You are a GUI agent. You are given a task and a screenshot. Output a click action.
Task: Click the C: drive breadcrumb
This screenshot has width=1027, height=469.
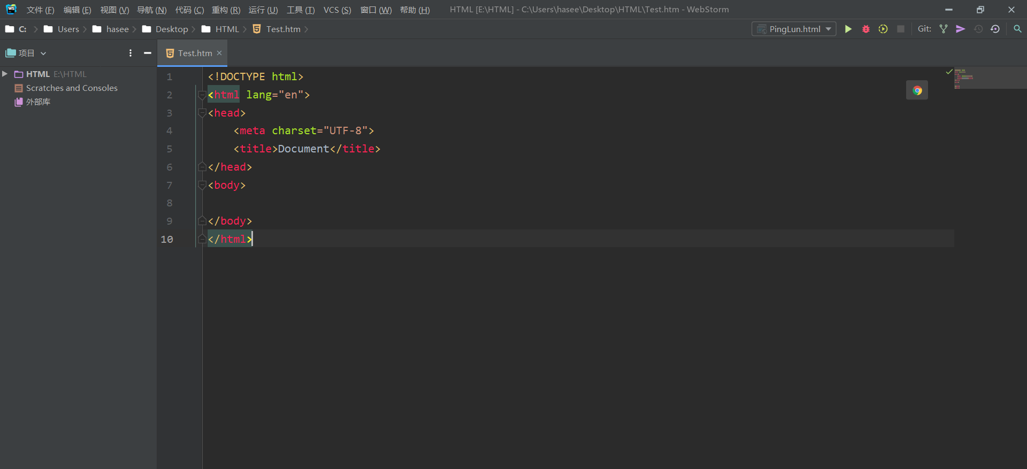[x=16, y=29]
